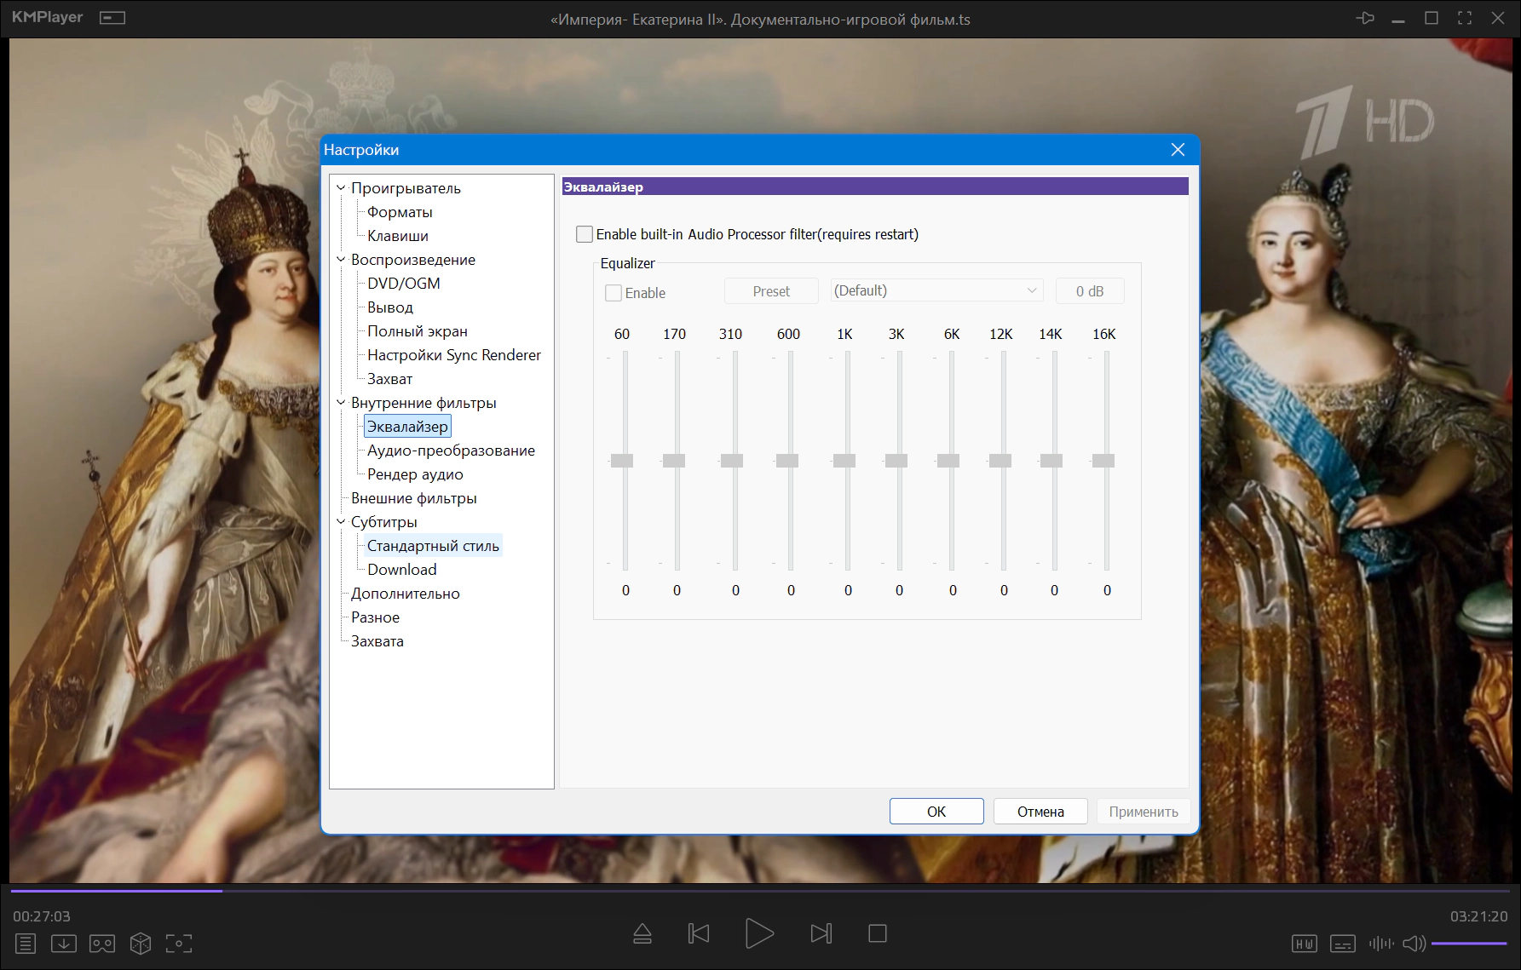Click the Применить button
Image resolution: width=1521 pixels, height=970 pixels.
coord(1144,812)
